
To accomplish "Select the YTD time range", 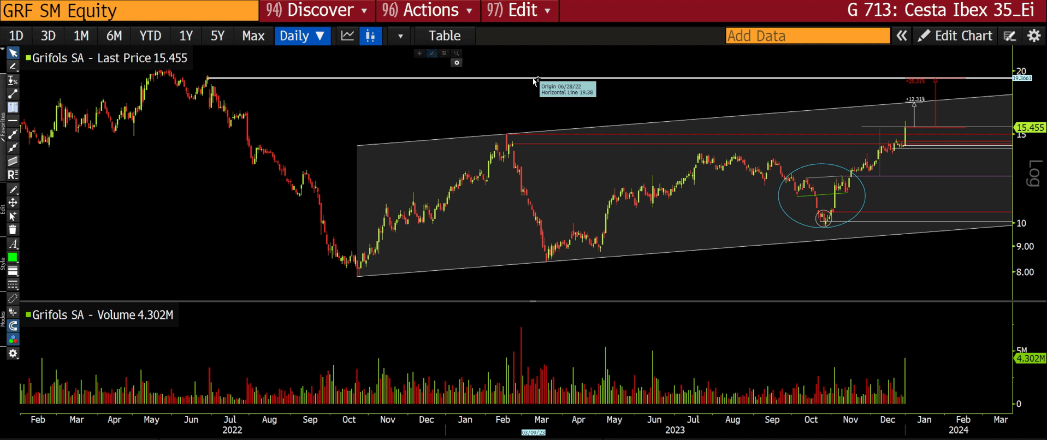I will [x=150, y=36].
